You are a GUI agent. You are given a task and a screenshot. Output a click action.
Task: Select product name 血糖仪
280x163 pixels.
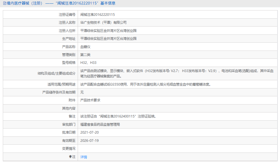pos(85,47)
